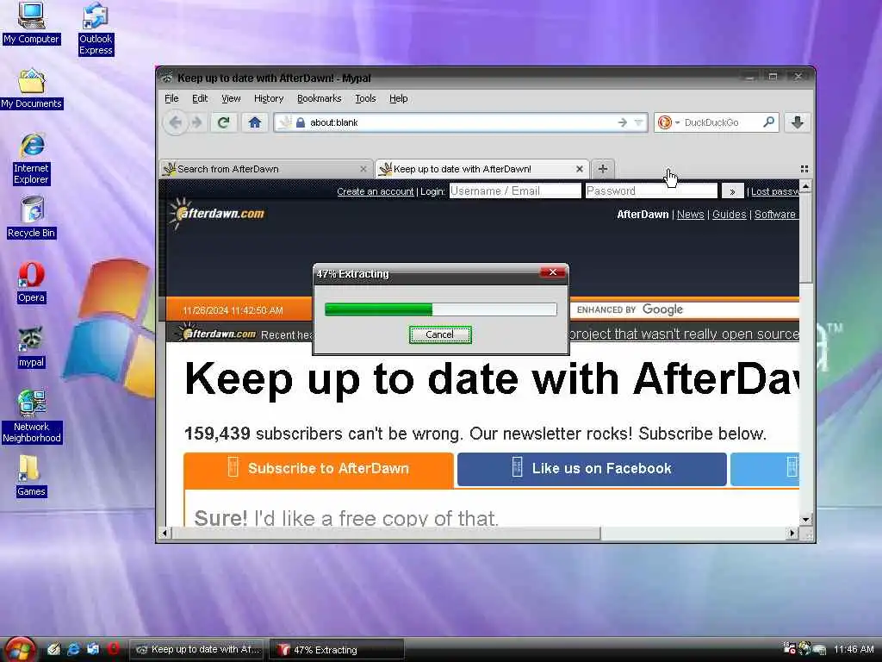Open the Recycle Bin
This screenshot has height=662, width=882.
[32, 217]
